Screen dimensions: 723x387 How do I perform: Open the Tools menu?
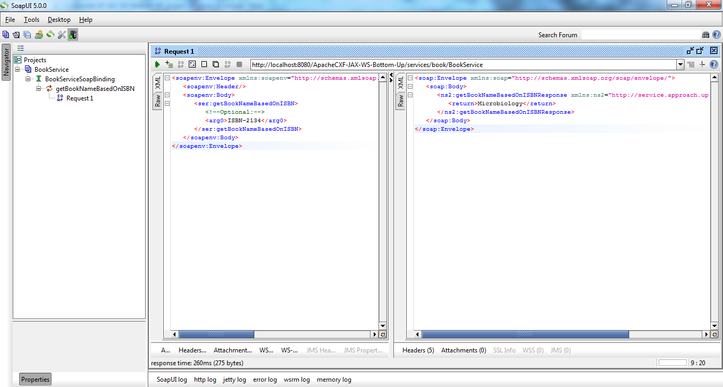[31, 20]
